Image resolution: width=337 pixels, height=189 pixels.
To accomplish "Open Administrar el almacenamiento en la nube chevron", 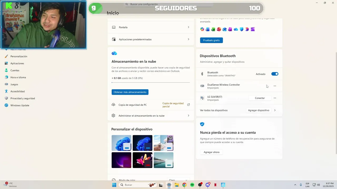I will (x=189, y=116).
